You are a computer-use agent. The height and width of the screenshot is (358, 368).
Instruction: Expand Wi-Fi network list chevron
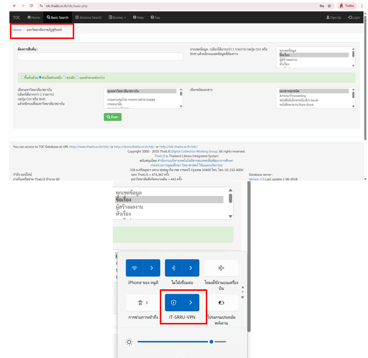(x=151, y=268)
